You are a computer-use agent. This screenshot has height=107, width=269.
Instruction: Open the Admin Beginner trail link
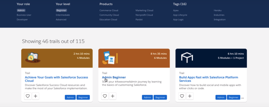click(114, 77)
